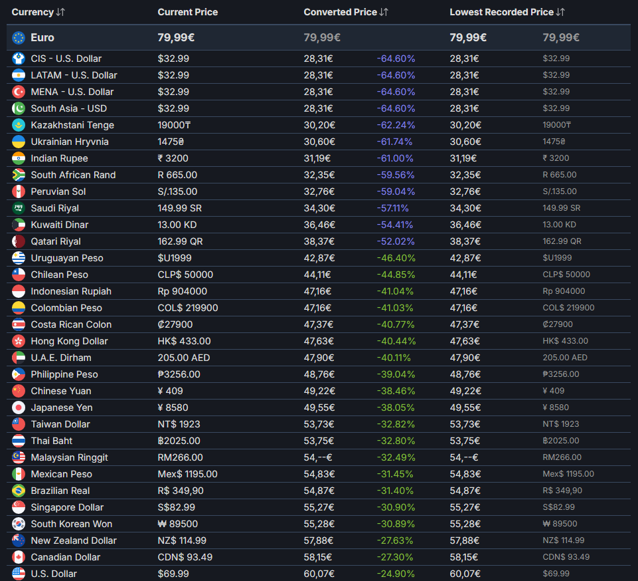
Task: Click the Mexican Peso flag icon
Action: (x=19, y=474)
